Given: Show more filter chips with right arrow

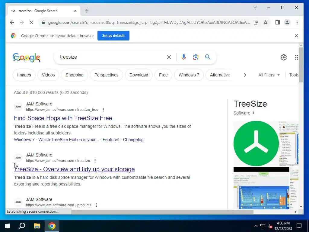Looking at the screenshot, I should click(245, 75).
